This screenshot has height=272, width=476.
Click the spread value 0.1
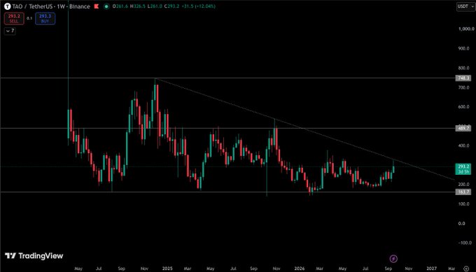[29, 18]
